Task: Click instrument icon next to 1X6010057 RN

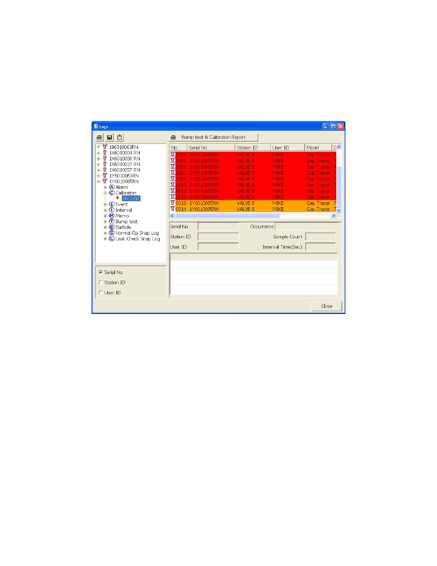Action: pos(105,170)
